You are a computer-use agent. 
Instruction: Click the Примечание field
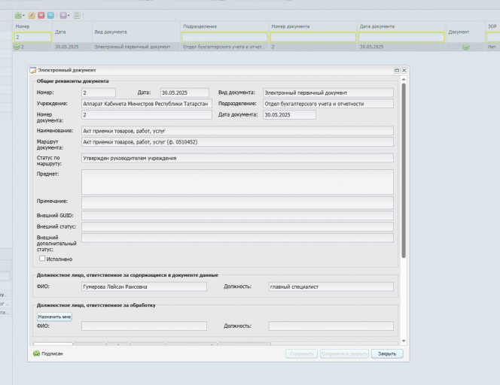coord(237,203)
